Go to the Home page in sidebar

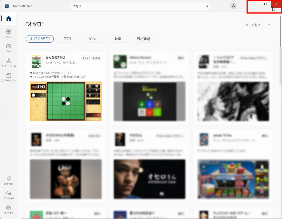(x=9, y=19)
